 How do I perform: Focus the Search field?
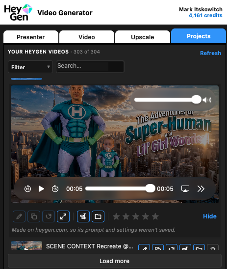click(90, 67)
